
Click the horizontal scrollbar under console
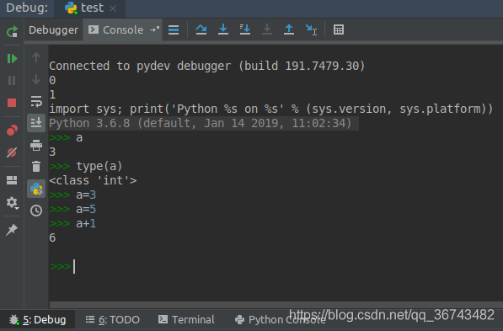point(276,305)
